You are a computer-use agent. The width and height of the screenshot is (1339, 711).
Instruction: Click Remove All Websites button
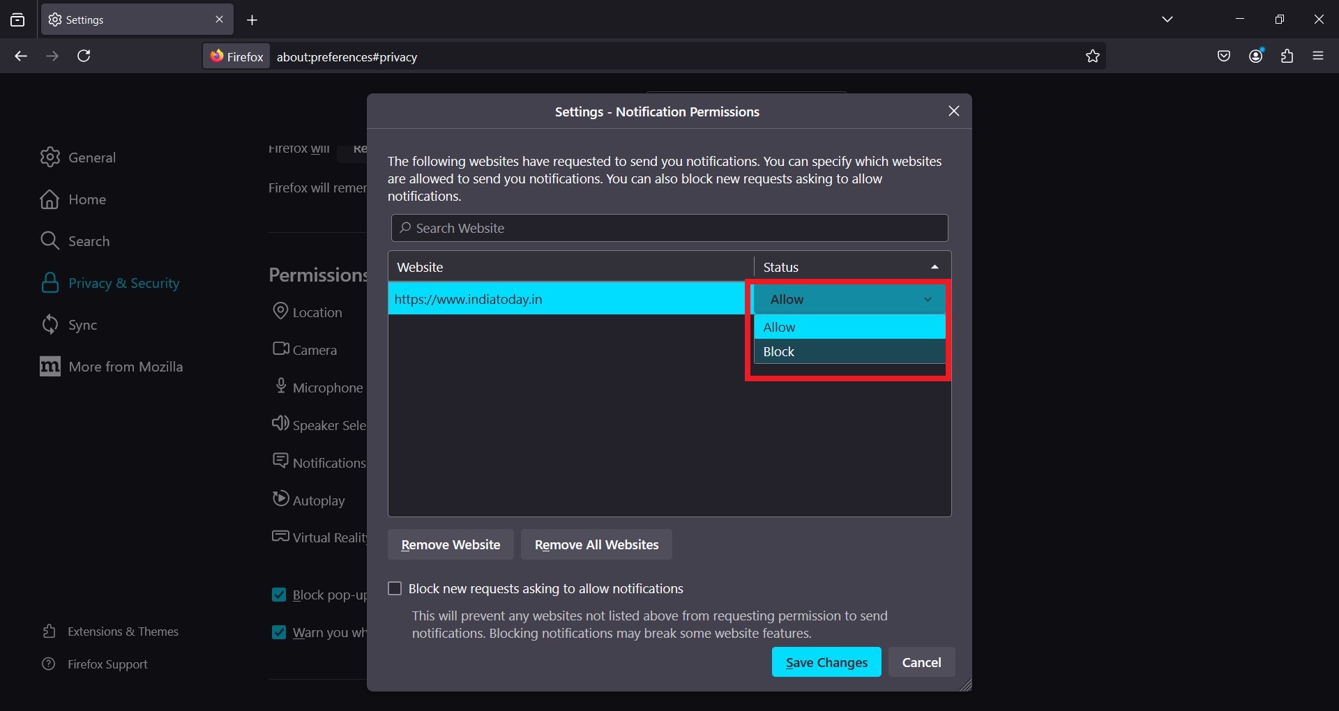point(596,544)
